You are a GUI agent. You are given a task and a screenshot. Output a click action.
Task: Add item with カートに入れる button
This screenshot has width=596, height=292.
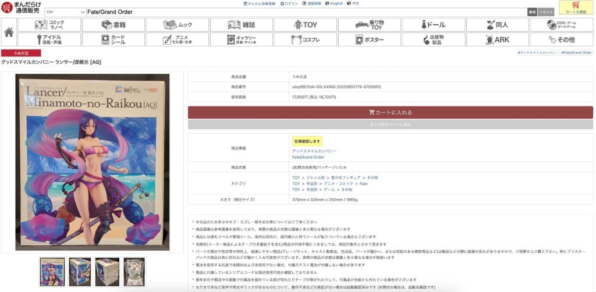(390, 112)
